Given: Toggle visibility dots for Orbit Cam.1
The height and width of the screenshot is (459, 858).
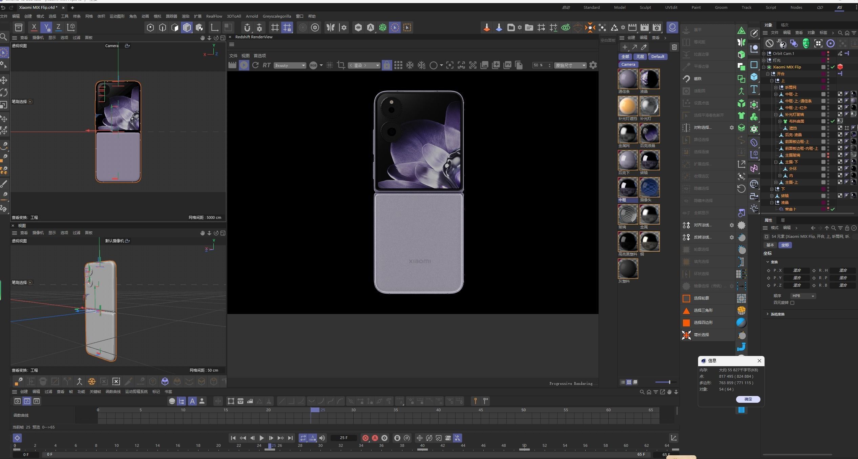Looking at the screenshot, I should coord(828,54).
